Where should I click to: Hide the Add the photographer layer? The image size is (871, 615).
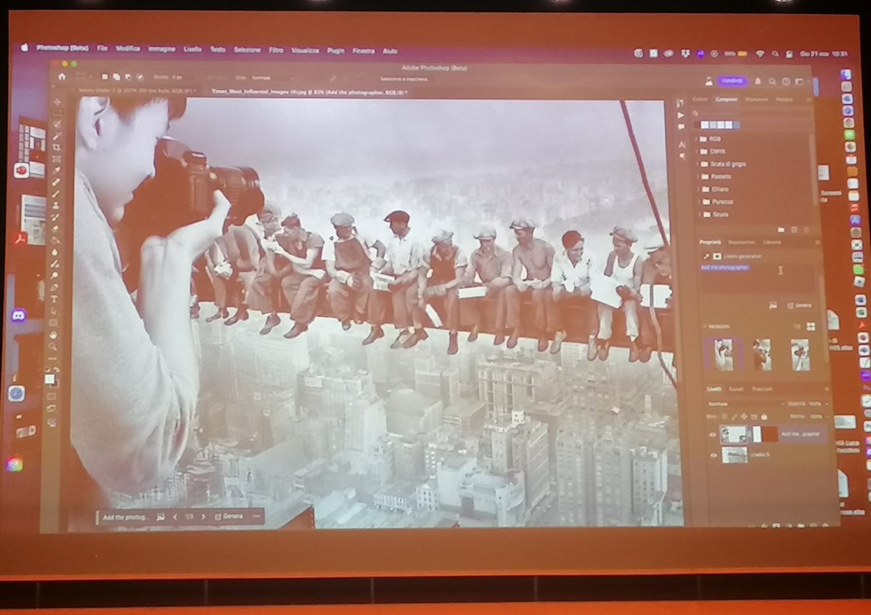pos(712,434)
